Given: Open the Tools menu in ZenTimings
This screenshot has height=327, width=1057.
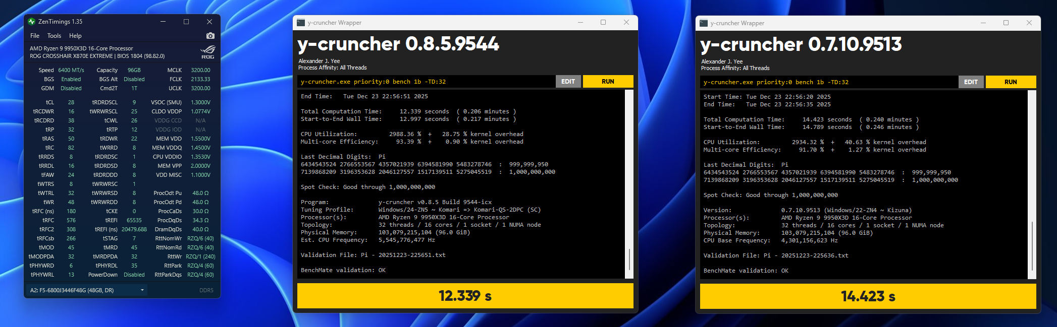Looking at the screenshot, I should tap(54, 36).
